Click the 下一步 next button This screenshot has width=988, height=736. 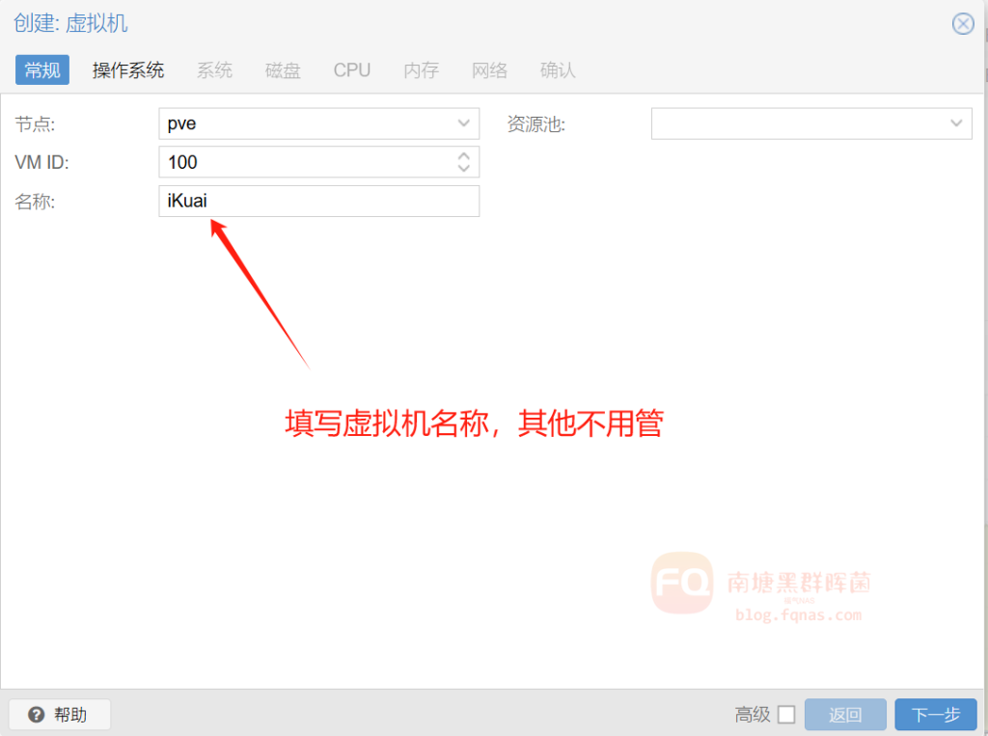tap(936, 715)
